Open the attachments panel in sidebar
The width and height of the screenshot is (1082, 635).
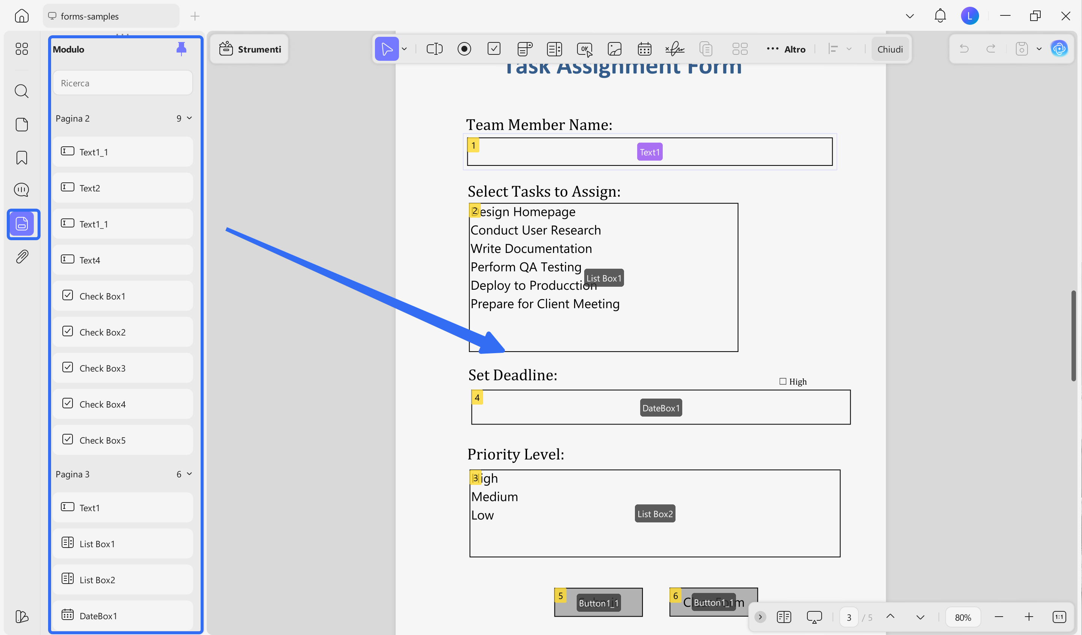tap(22, 257)
